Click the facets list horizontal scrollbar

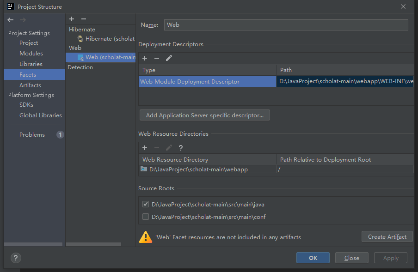click(x=93, y=244)
